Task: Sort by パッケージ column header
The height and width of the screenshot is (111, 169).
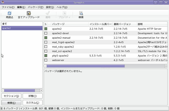Action: (70, 24)
